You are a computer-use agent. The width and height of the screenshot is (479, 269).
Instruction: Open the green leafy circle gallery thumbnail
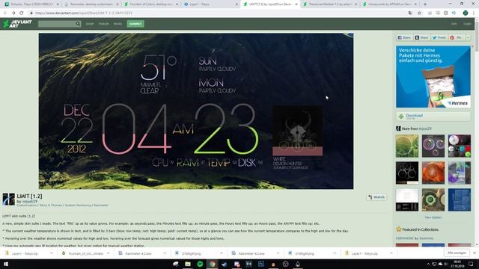click(407, 146)
